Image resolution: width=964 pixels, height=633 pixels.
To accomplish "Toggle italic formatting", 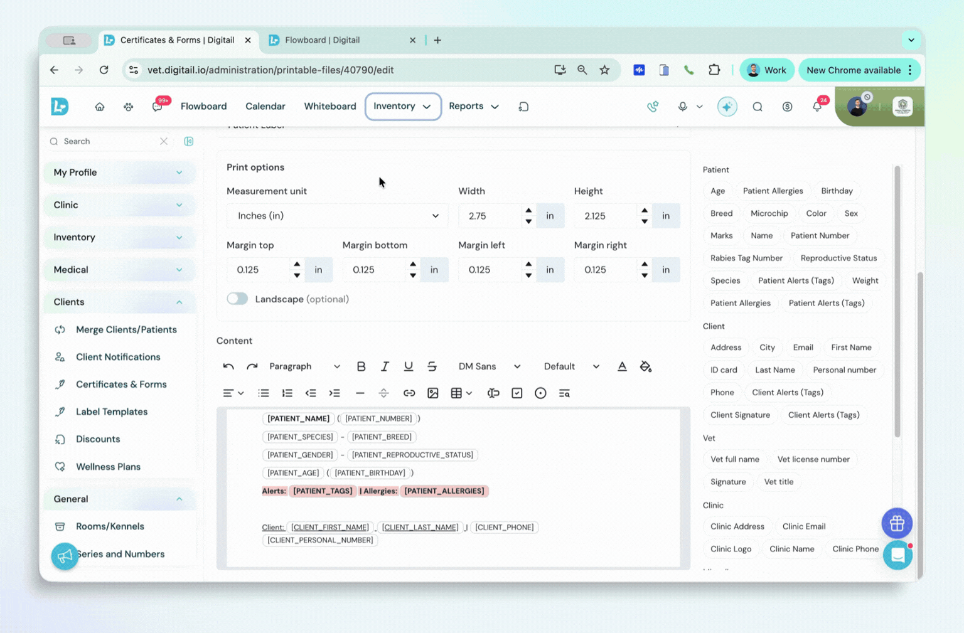I will tap(385, 366).
